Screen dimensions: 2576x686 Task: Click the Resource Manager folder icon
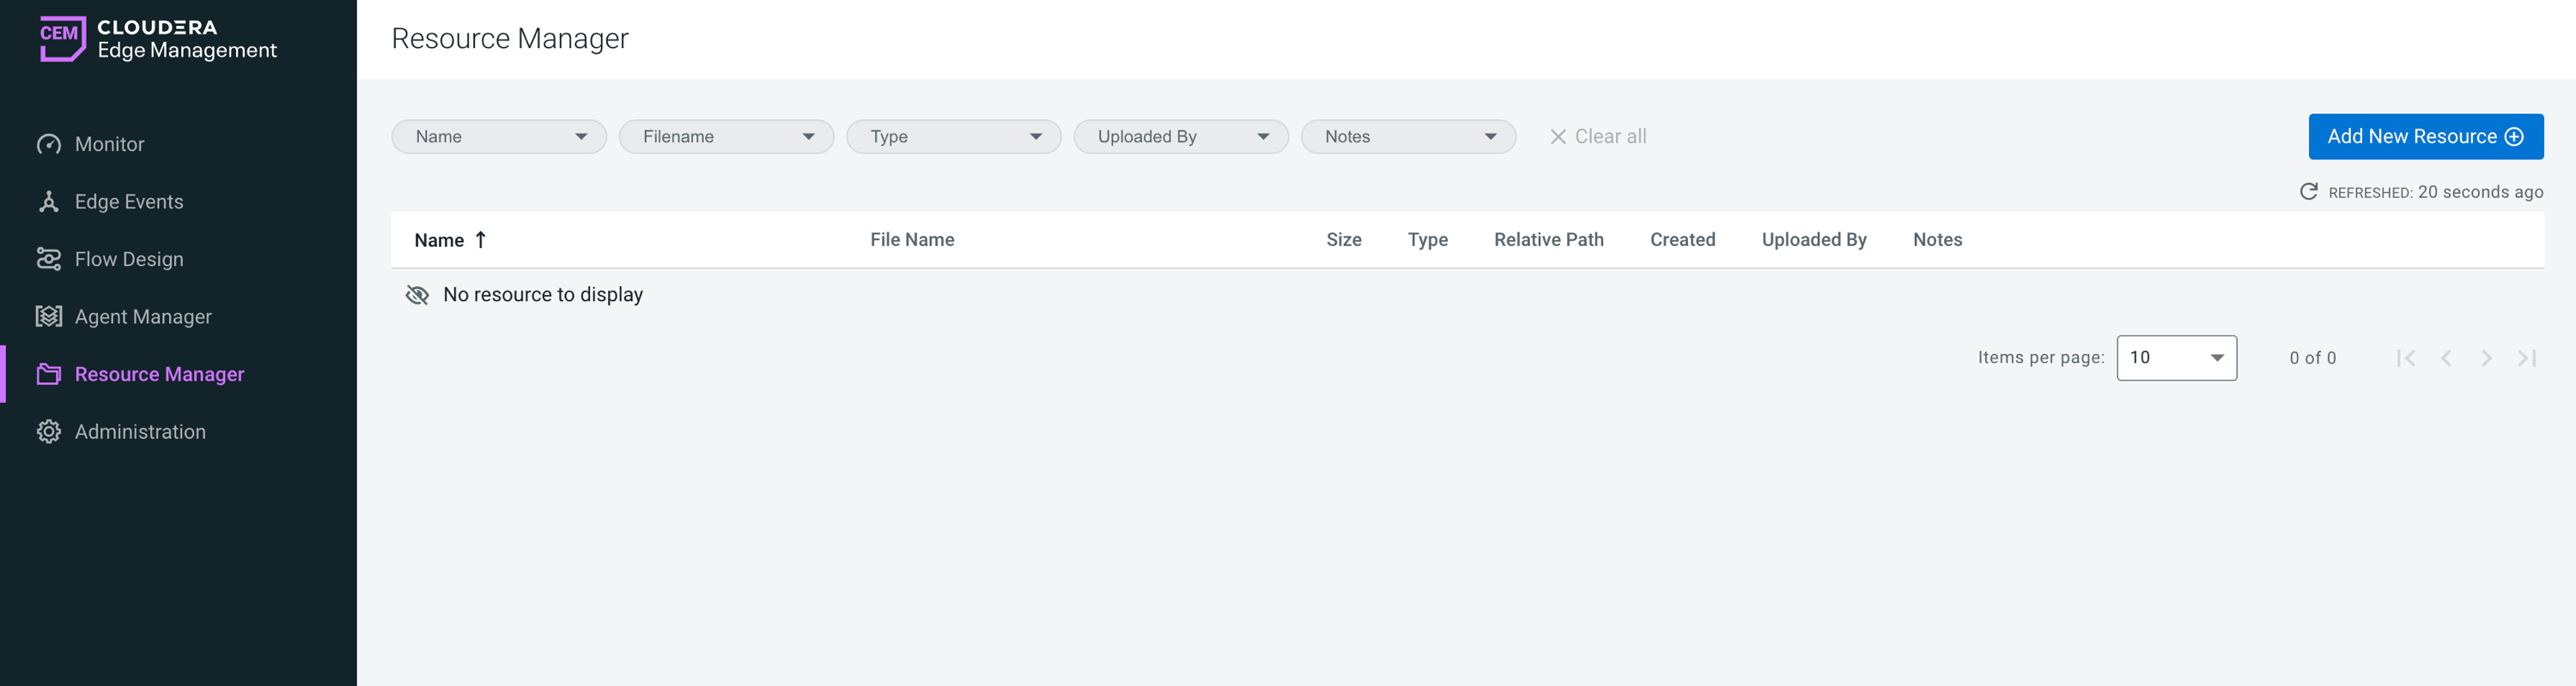[x=48, y=375]
